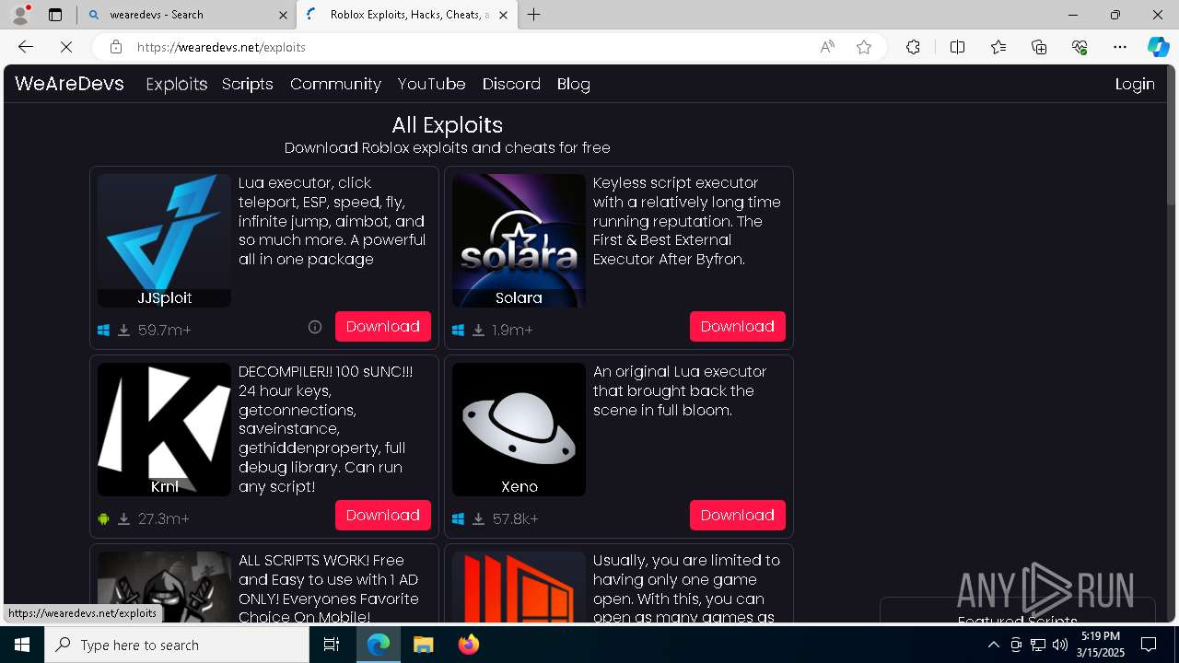Go to WeAreDevs home logo

[x=69, y=84]
